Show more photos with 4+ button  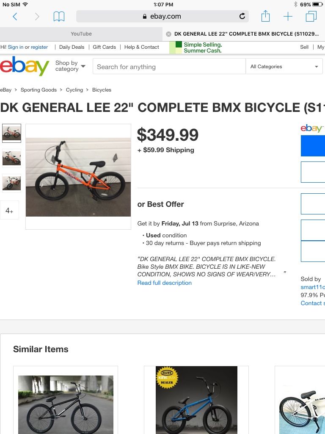coord(9,210)
